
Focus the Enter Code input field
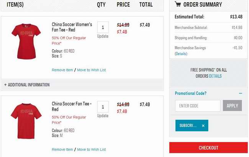pyautogui.click(x=198, y=106)
